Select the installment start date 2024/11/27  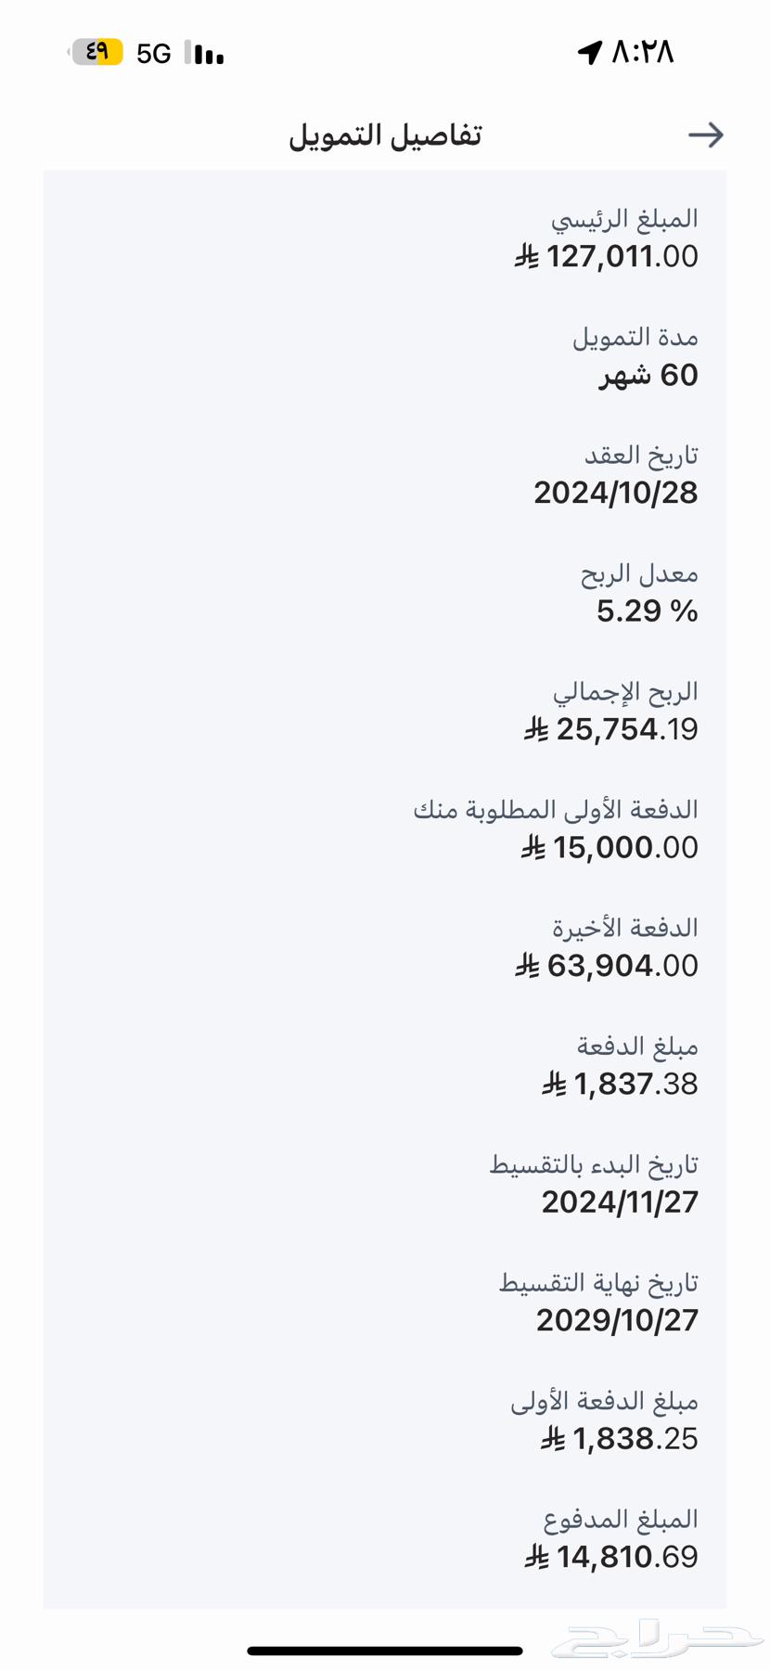tap(620, 1202)
